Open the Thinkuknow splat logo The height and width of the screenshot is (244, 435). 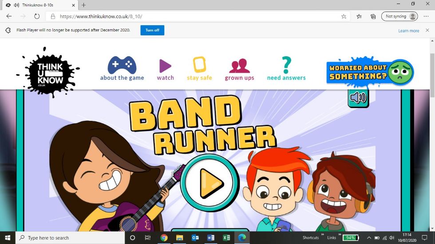coord(49,73)
